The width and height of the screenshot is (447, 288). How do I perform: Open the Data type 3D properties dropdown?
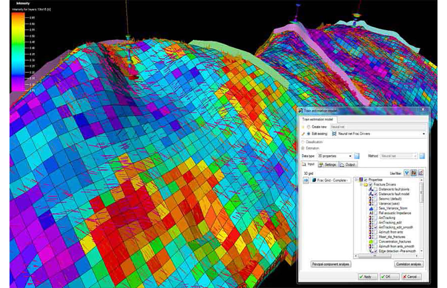pos(350,156)
